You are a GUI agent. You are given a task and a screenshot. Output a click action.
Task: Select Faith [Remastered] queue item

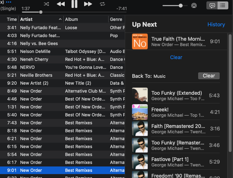[176, 129]
